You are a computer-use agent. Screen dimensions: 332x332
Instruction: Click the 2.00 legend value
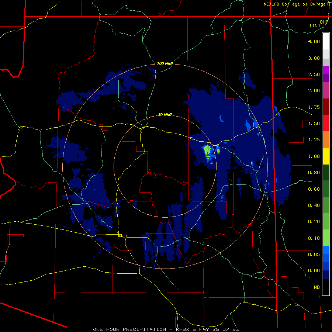[x=314, y=91]
